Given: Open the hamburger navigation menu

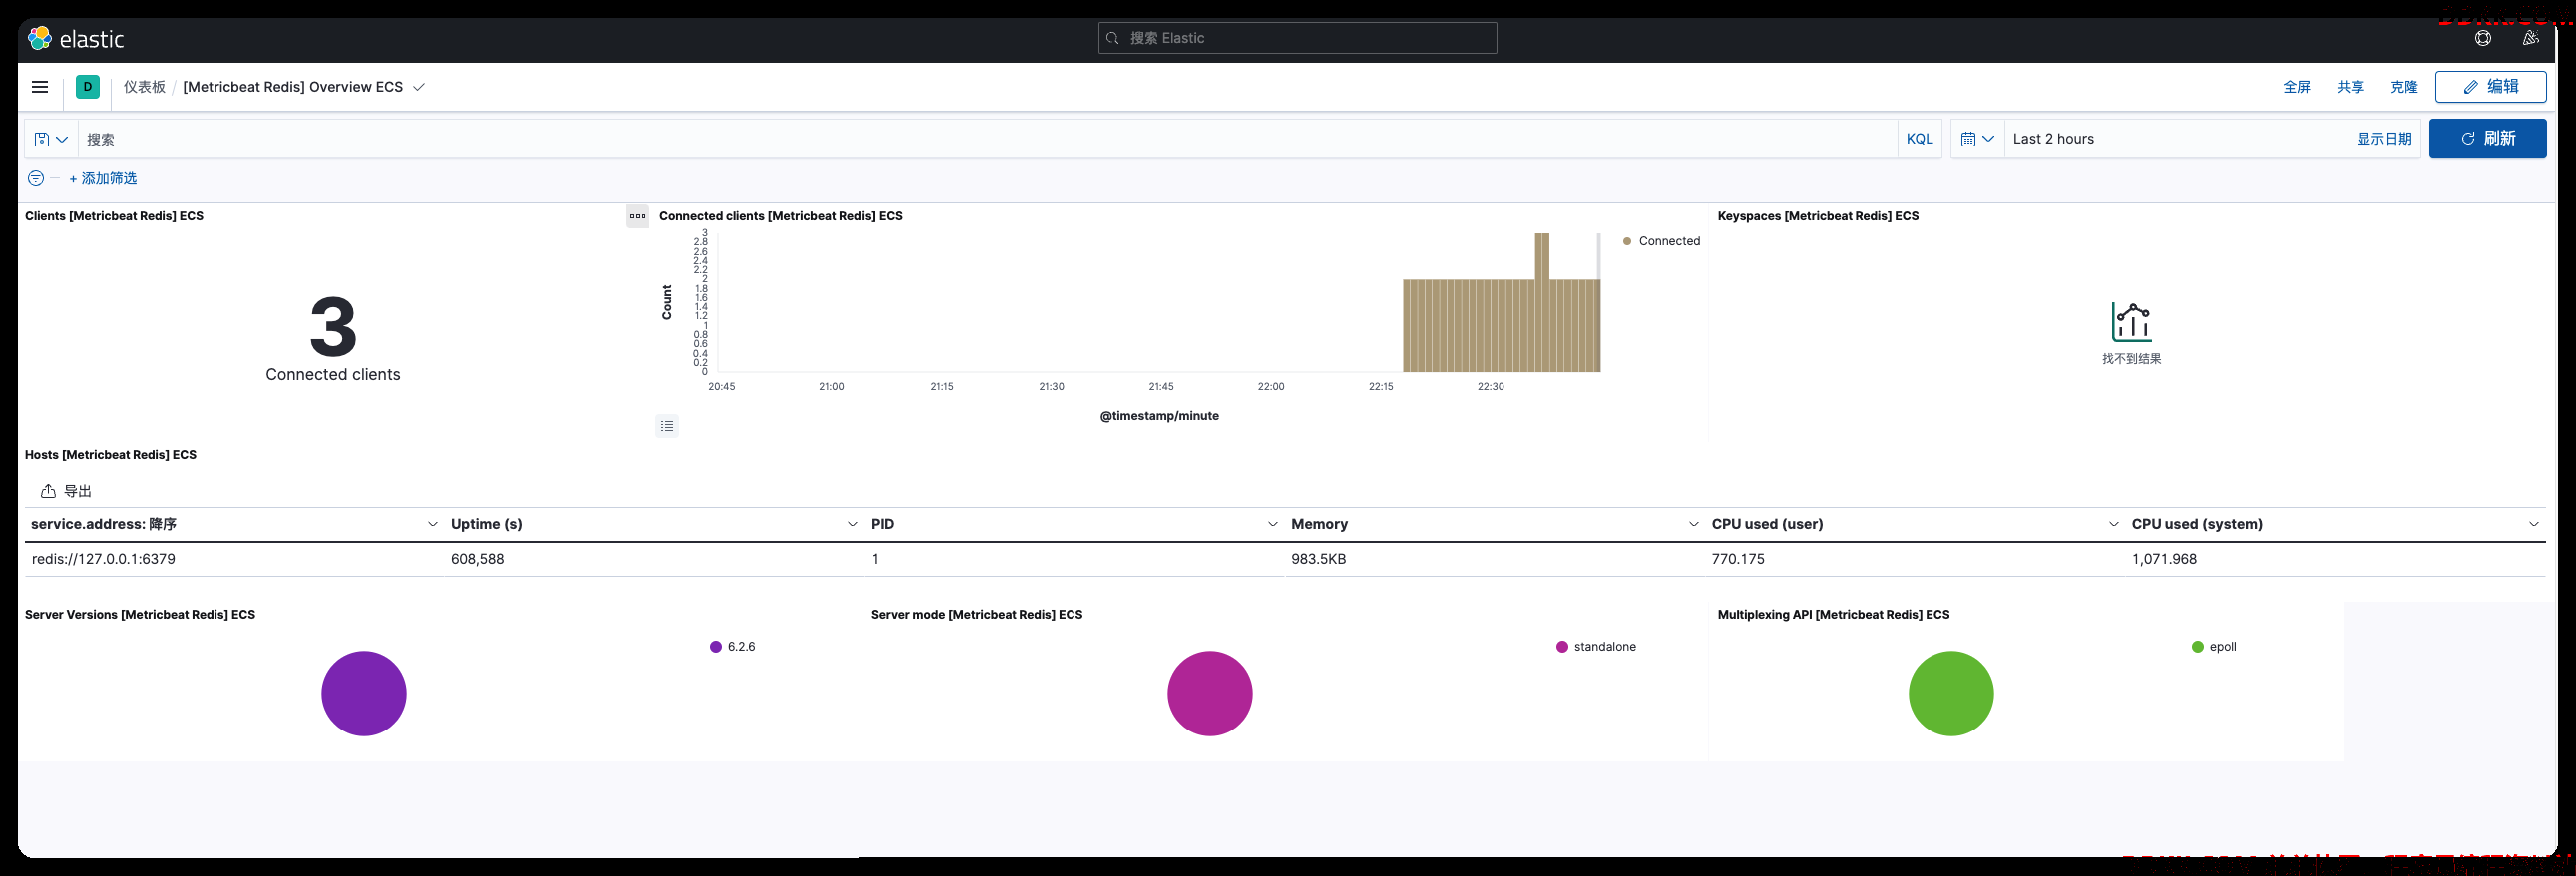Looking at the screenshot, I should [40, 87].
